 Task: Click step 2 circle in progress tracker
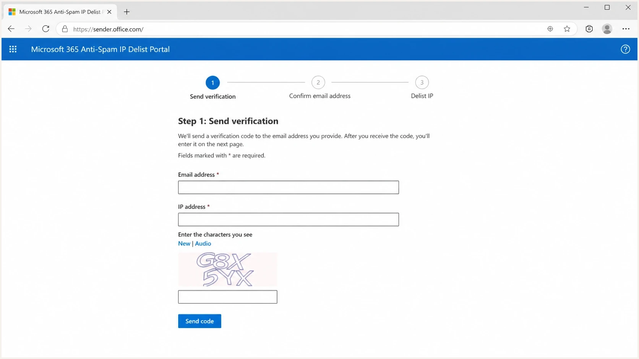[318, 82]
